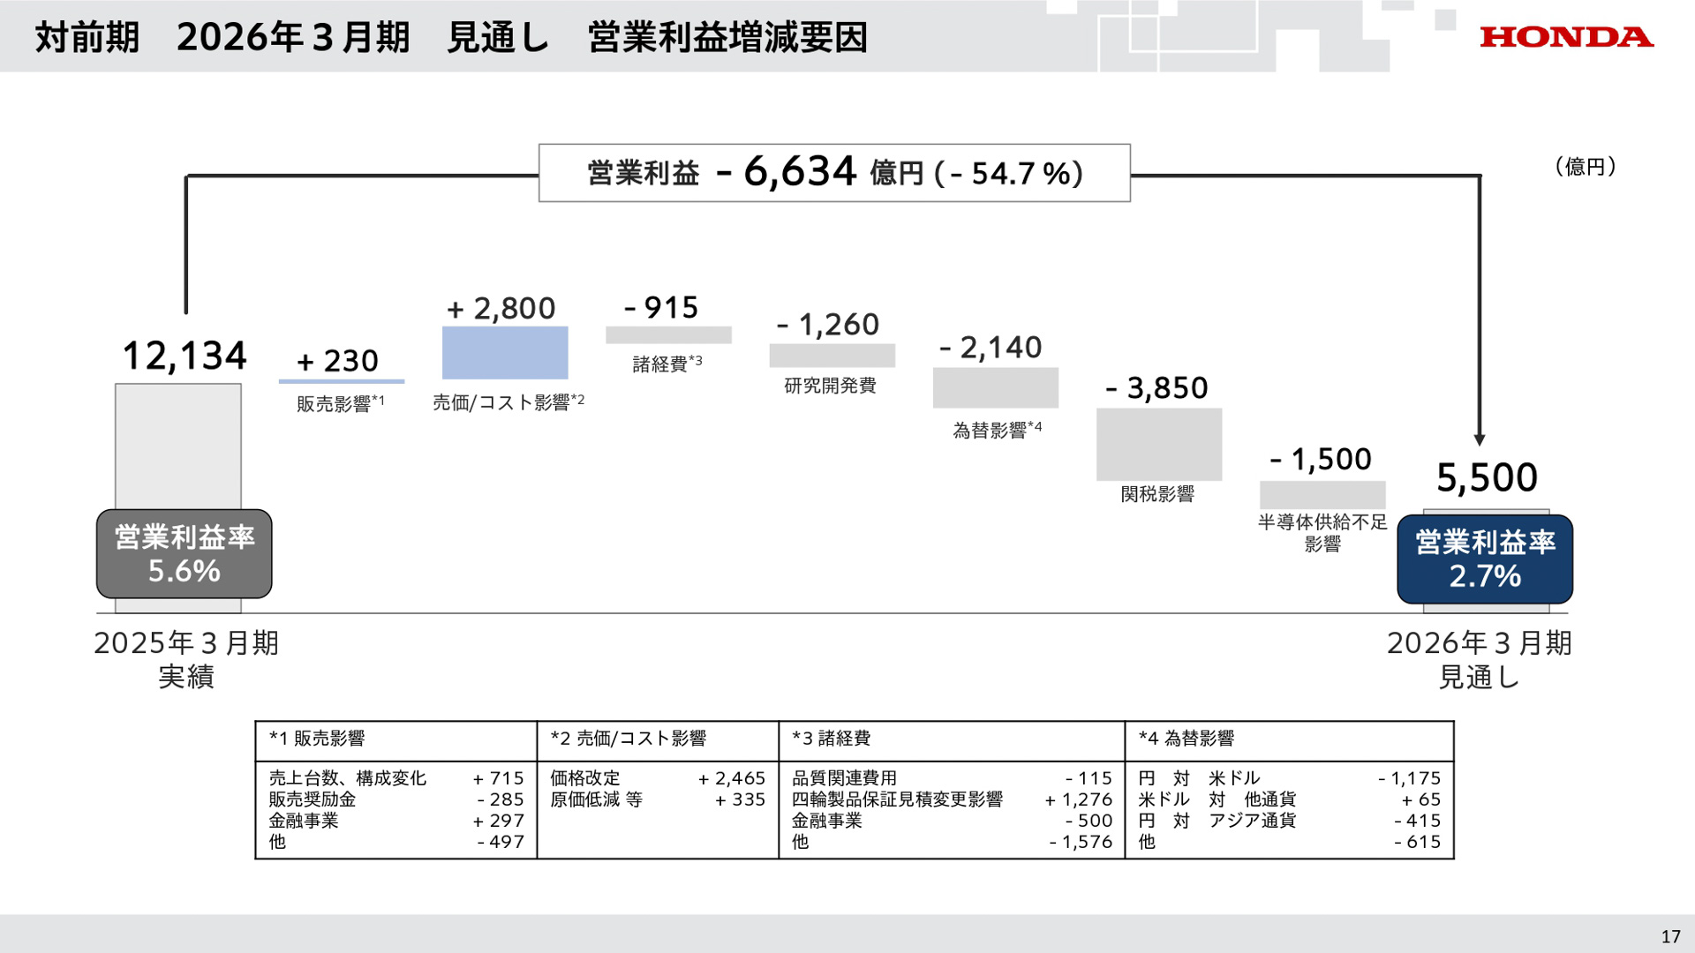
Task: Expand the 営業利益 -6,634億円 summary box
Action: pyautogui.click(x=833, y=173)
